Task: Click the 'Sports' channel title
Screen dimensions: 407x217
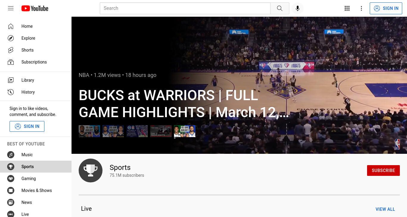Action: [x=120, y=167]
